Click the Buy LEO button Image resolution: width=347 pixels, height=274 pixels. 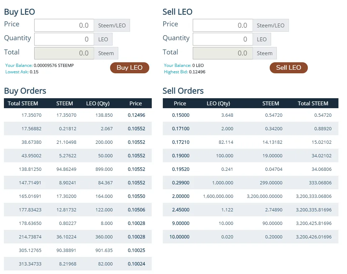tap(129, 68)
